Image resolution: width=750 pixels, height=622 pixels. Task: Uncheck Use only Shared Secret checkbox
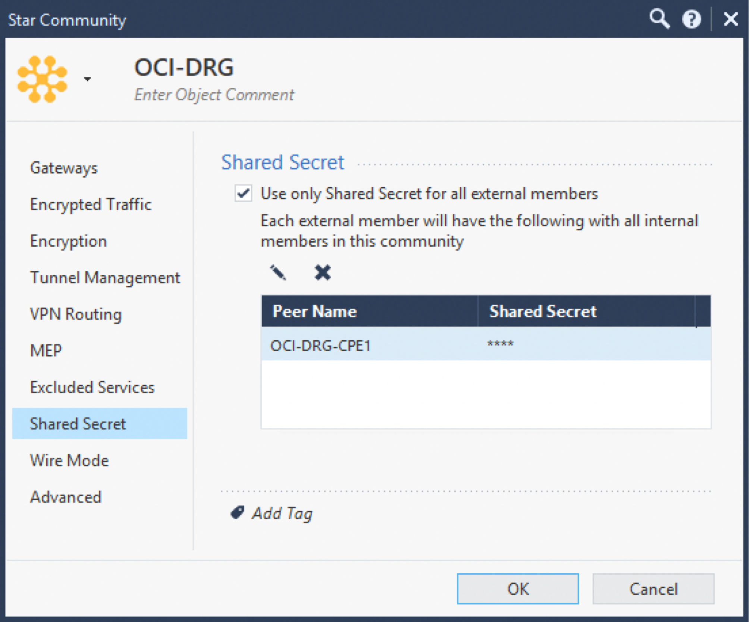pyautogui.click(x=243, y=193)
